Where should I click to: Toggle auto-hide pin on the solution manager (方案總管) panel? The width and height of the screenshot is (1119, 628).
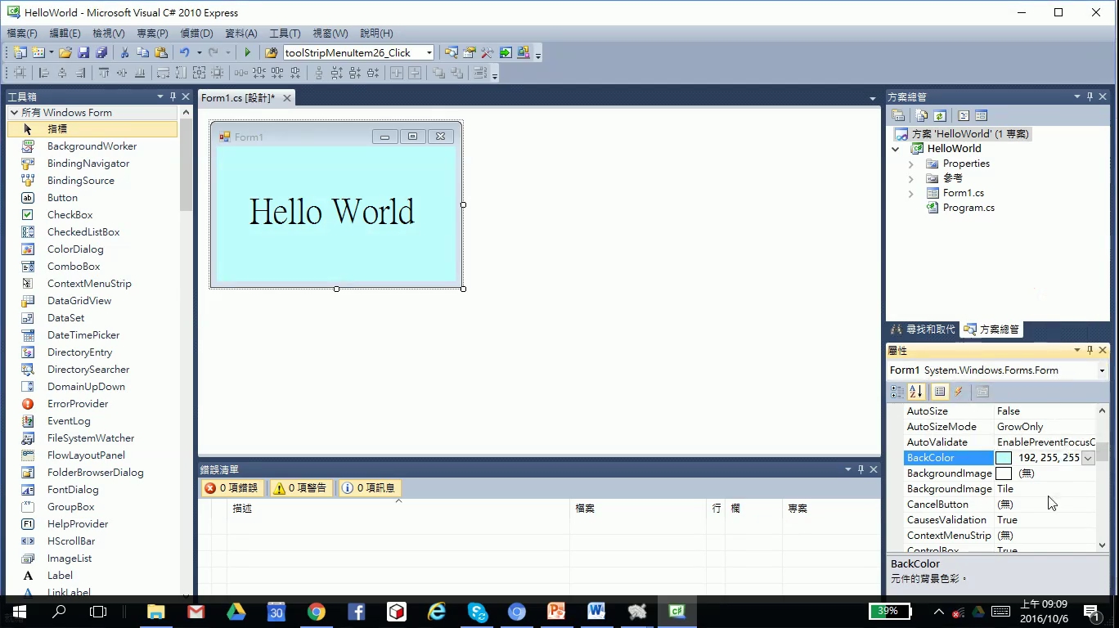coord(1090,96)
